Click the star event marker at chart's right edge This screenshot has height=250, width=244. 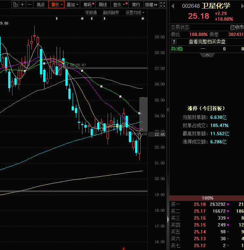143,19
